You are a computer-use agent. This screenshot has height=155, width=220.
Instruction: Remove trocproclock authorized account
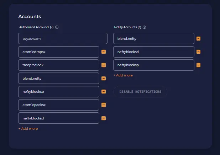104,65
